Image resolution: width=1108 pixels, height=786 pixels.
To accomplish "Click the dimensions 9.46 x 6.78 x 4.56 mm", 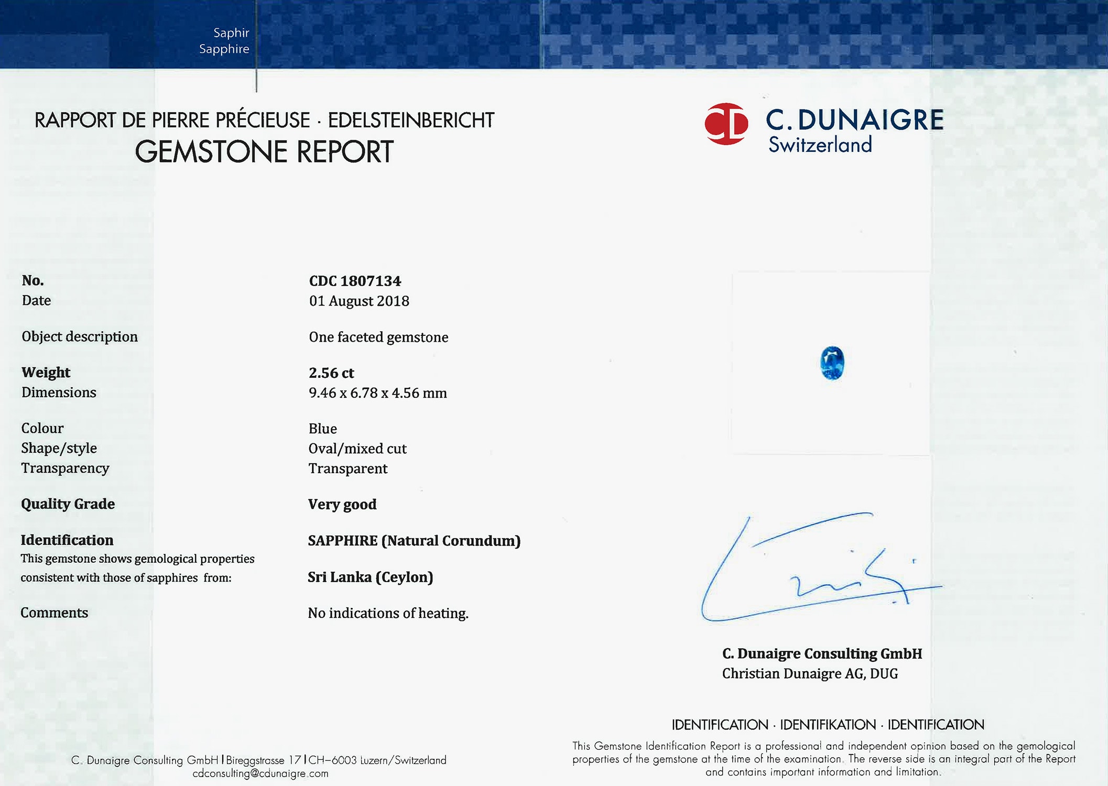I will [x=377, y=393].
